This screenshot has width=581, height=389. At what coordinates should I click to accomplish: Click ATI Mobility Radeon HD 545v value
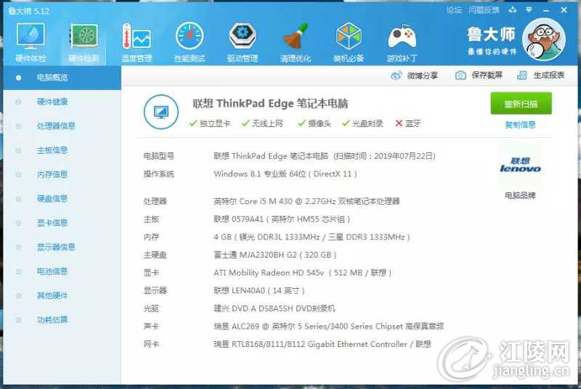[302, 273]
